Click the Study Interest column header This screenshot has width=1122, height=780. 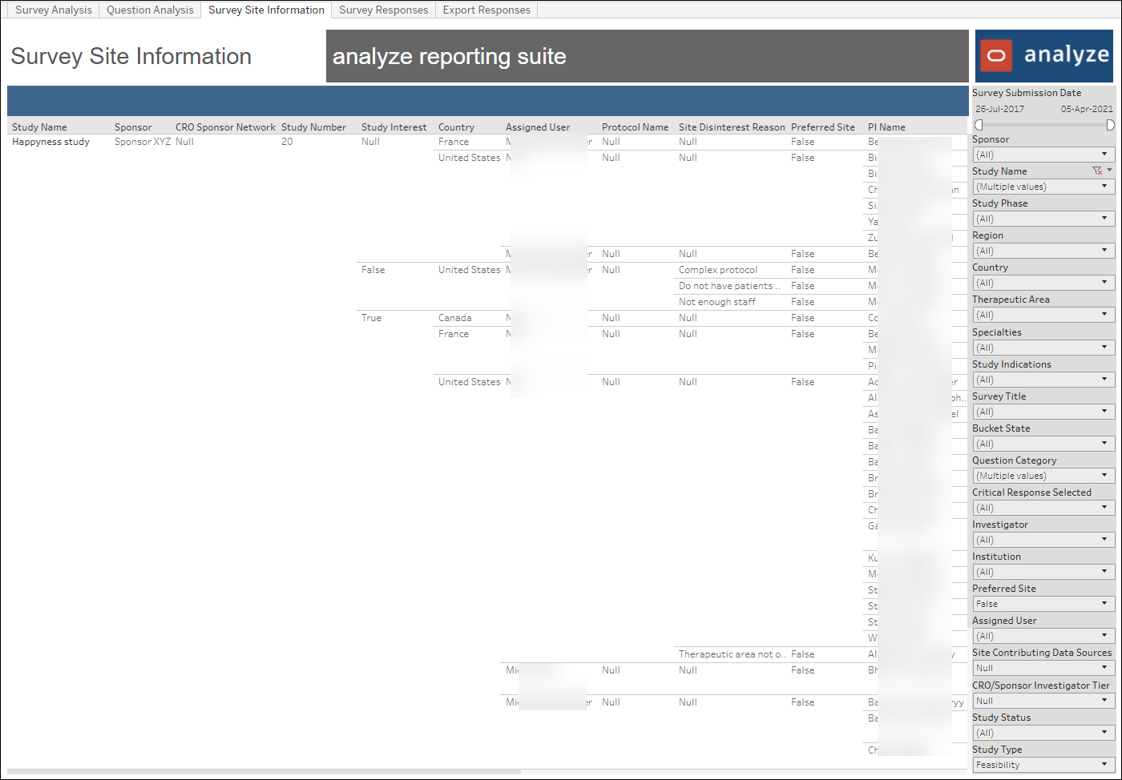pos(394,127)
